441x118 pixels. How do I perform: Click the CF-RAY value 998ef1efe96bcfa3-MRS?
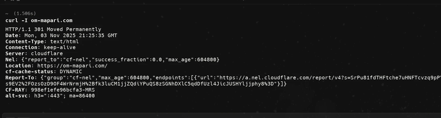[63, 90]
